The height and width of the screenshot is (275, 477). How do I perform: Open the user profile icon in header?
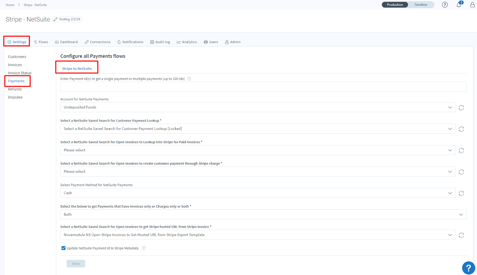472,5
